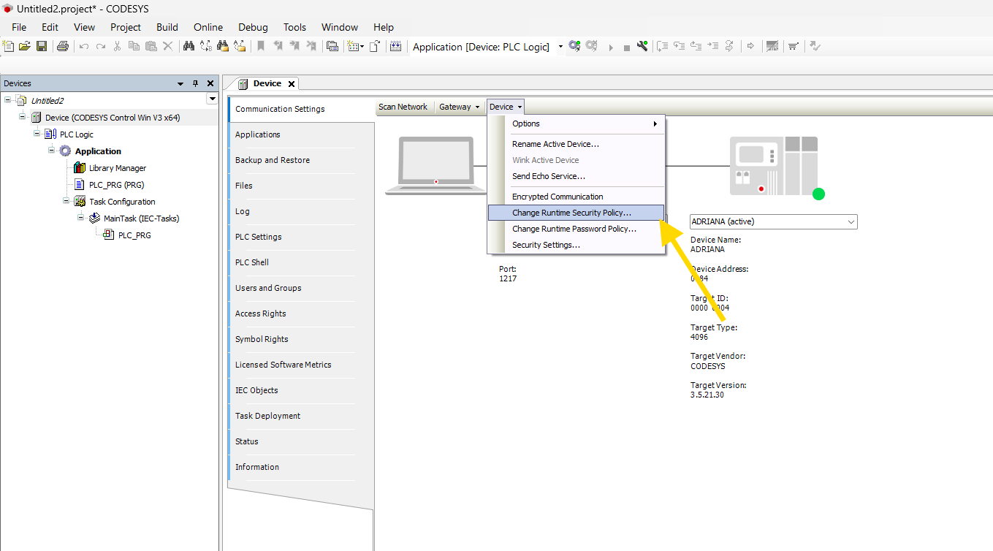Click the Cut scissors icon
This screenshot has height=551, width=993.
pyautogui.click(x=117, y=46)
